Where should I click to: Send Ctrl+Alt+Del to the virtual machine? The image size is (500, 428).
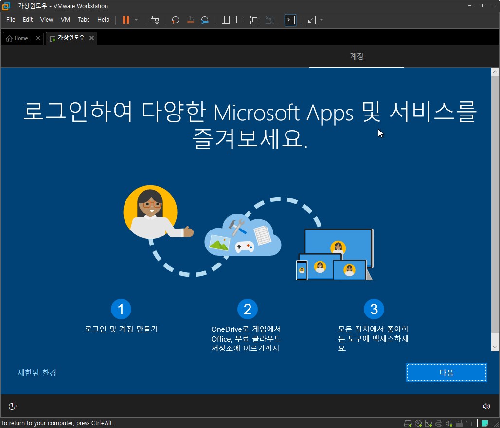click(155, 20)
